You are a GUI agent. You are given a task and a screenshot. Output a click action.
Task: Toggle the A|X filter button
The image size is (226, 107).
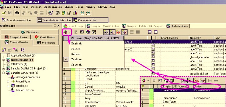(124, 32)
